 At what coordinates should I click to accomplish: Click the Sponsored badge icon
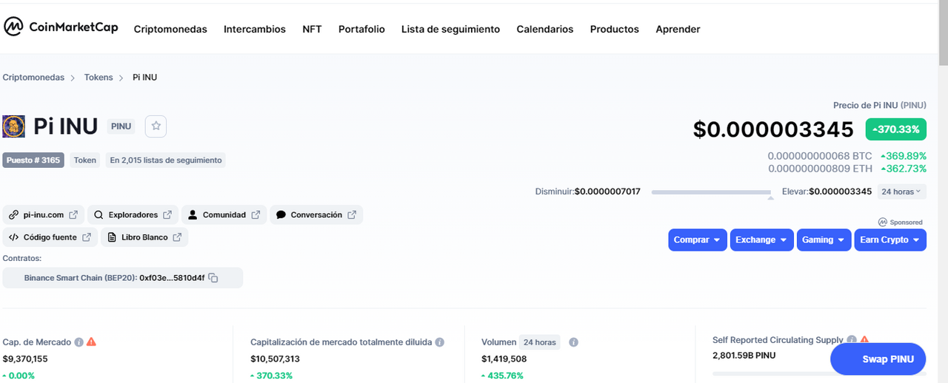883,222
